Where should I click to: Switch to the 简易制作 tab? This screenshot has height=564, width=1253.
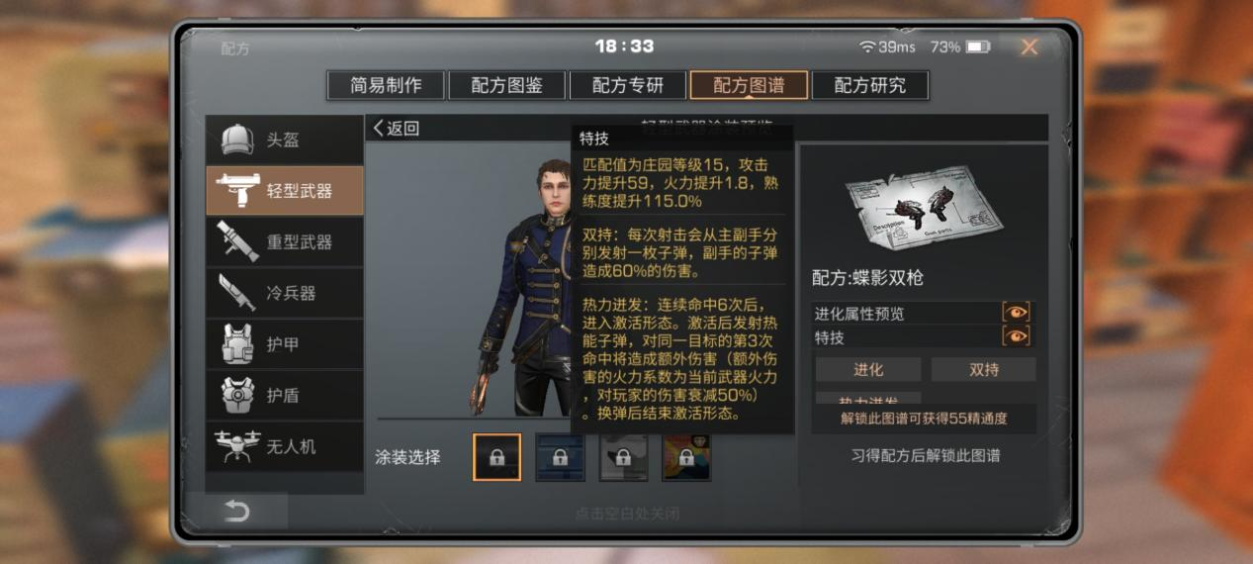386,85
